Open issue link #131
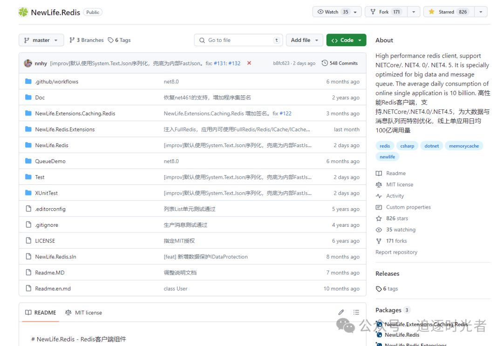Screen dimensions: 503x346 [x=220, y=63]
